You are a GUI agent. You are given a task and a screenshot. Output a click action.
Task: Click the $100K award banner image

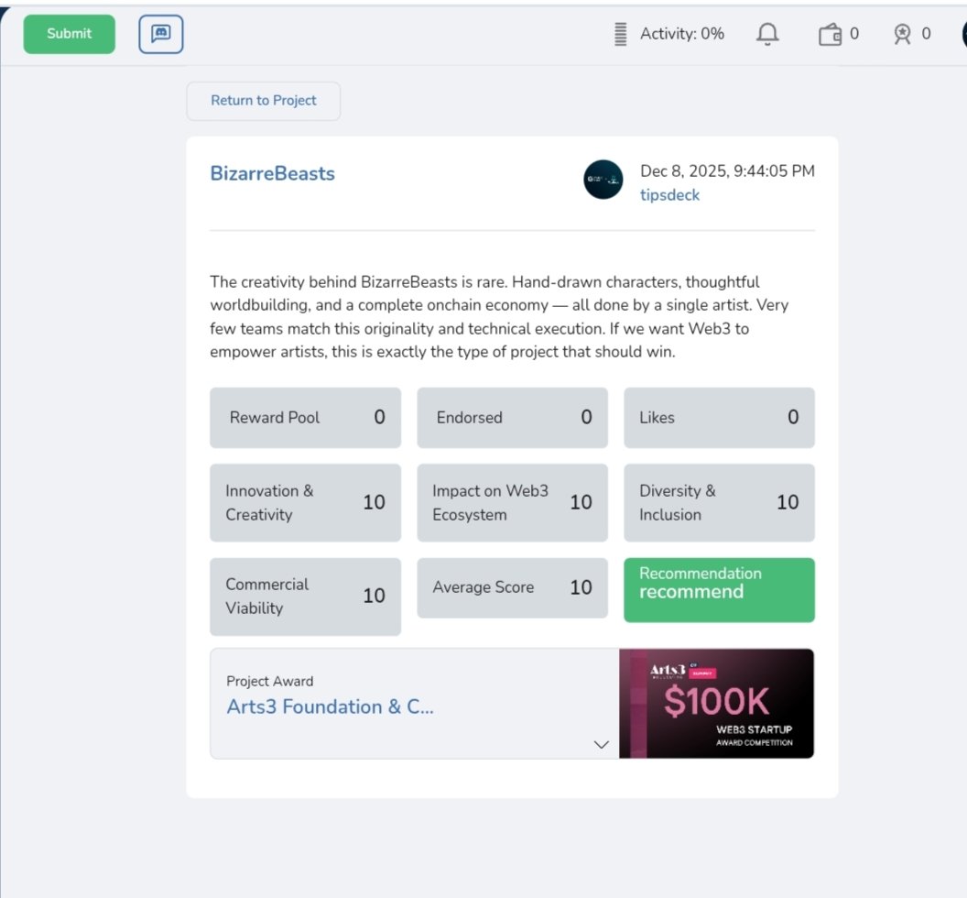pyautogui.click(x=716, y=704)
